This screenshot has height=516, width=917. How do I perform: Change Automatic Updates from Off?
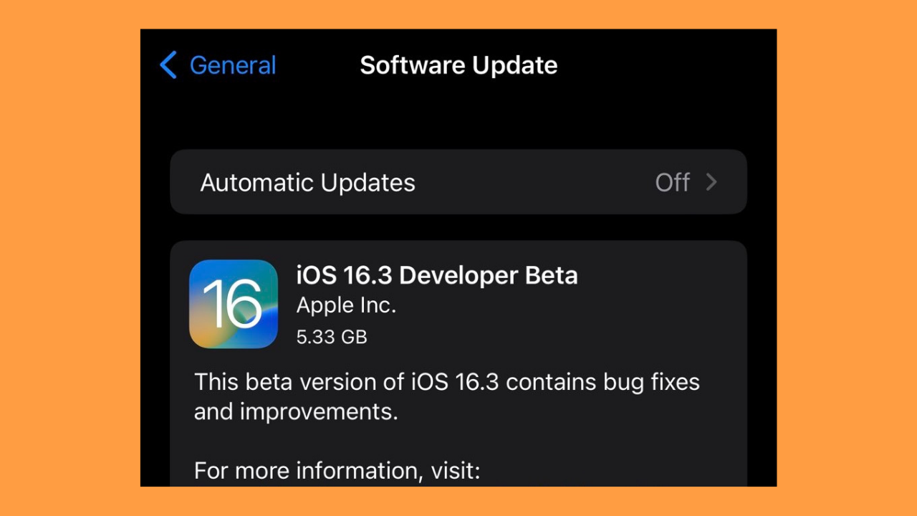(x=458, y=182)
